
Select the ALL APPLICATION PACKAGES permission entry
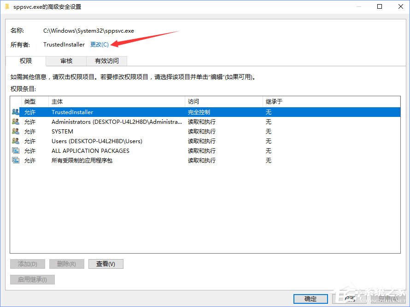pyautogui.click(x=90, y=151)
